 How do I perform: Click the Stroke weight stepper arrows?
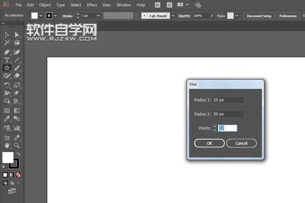coord(78,16)
